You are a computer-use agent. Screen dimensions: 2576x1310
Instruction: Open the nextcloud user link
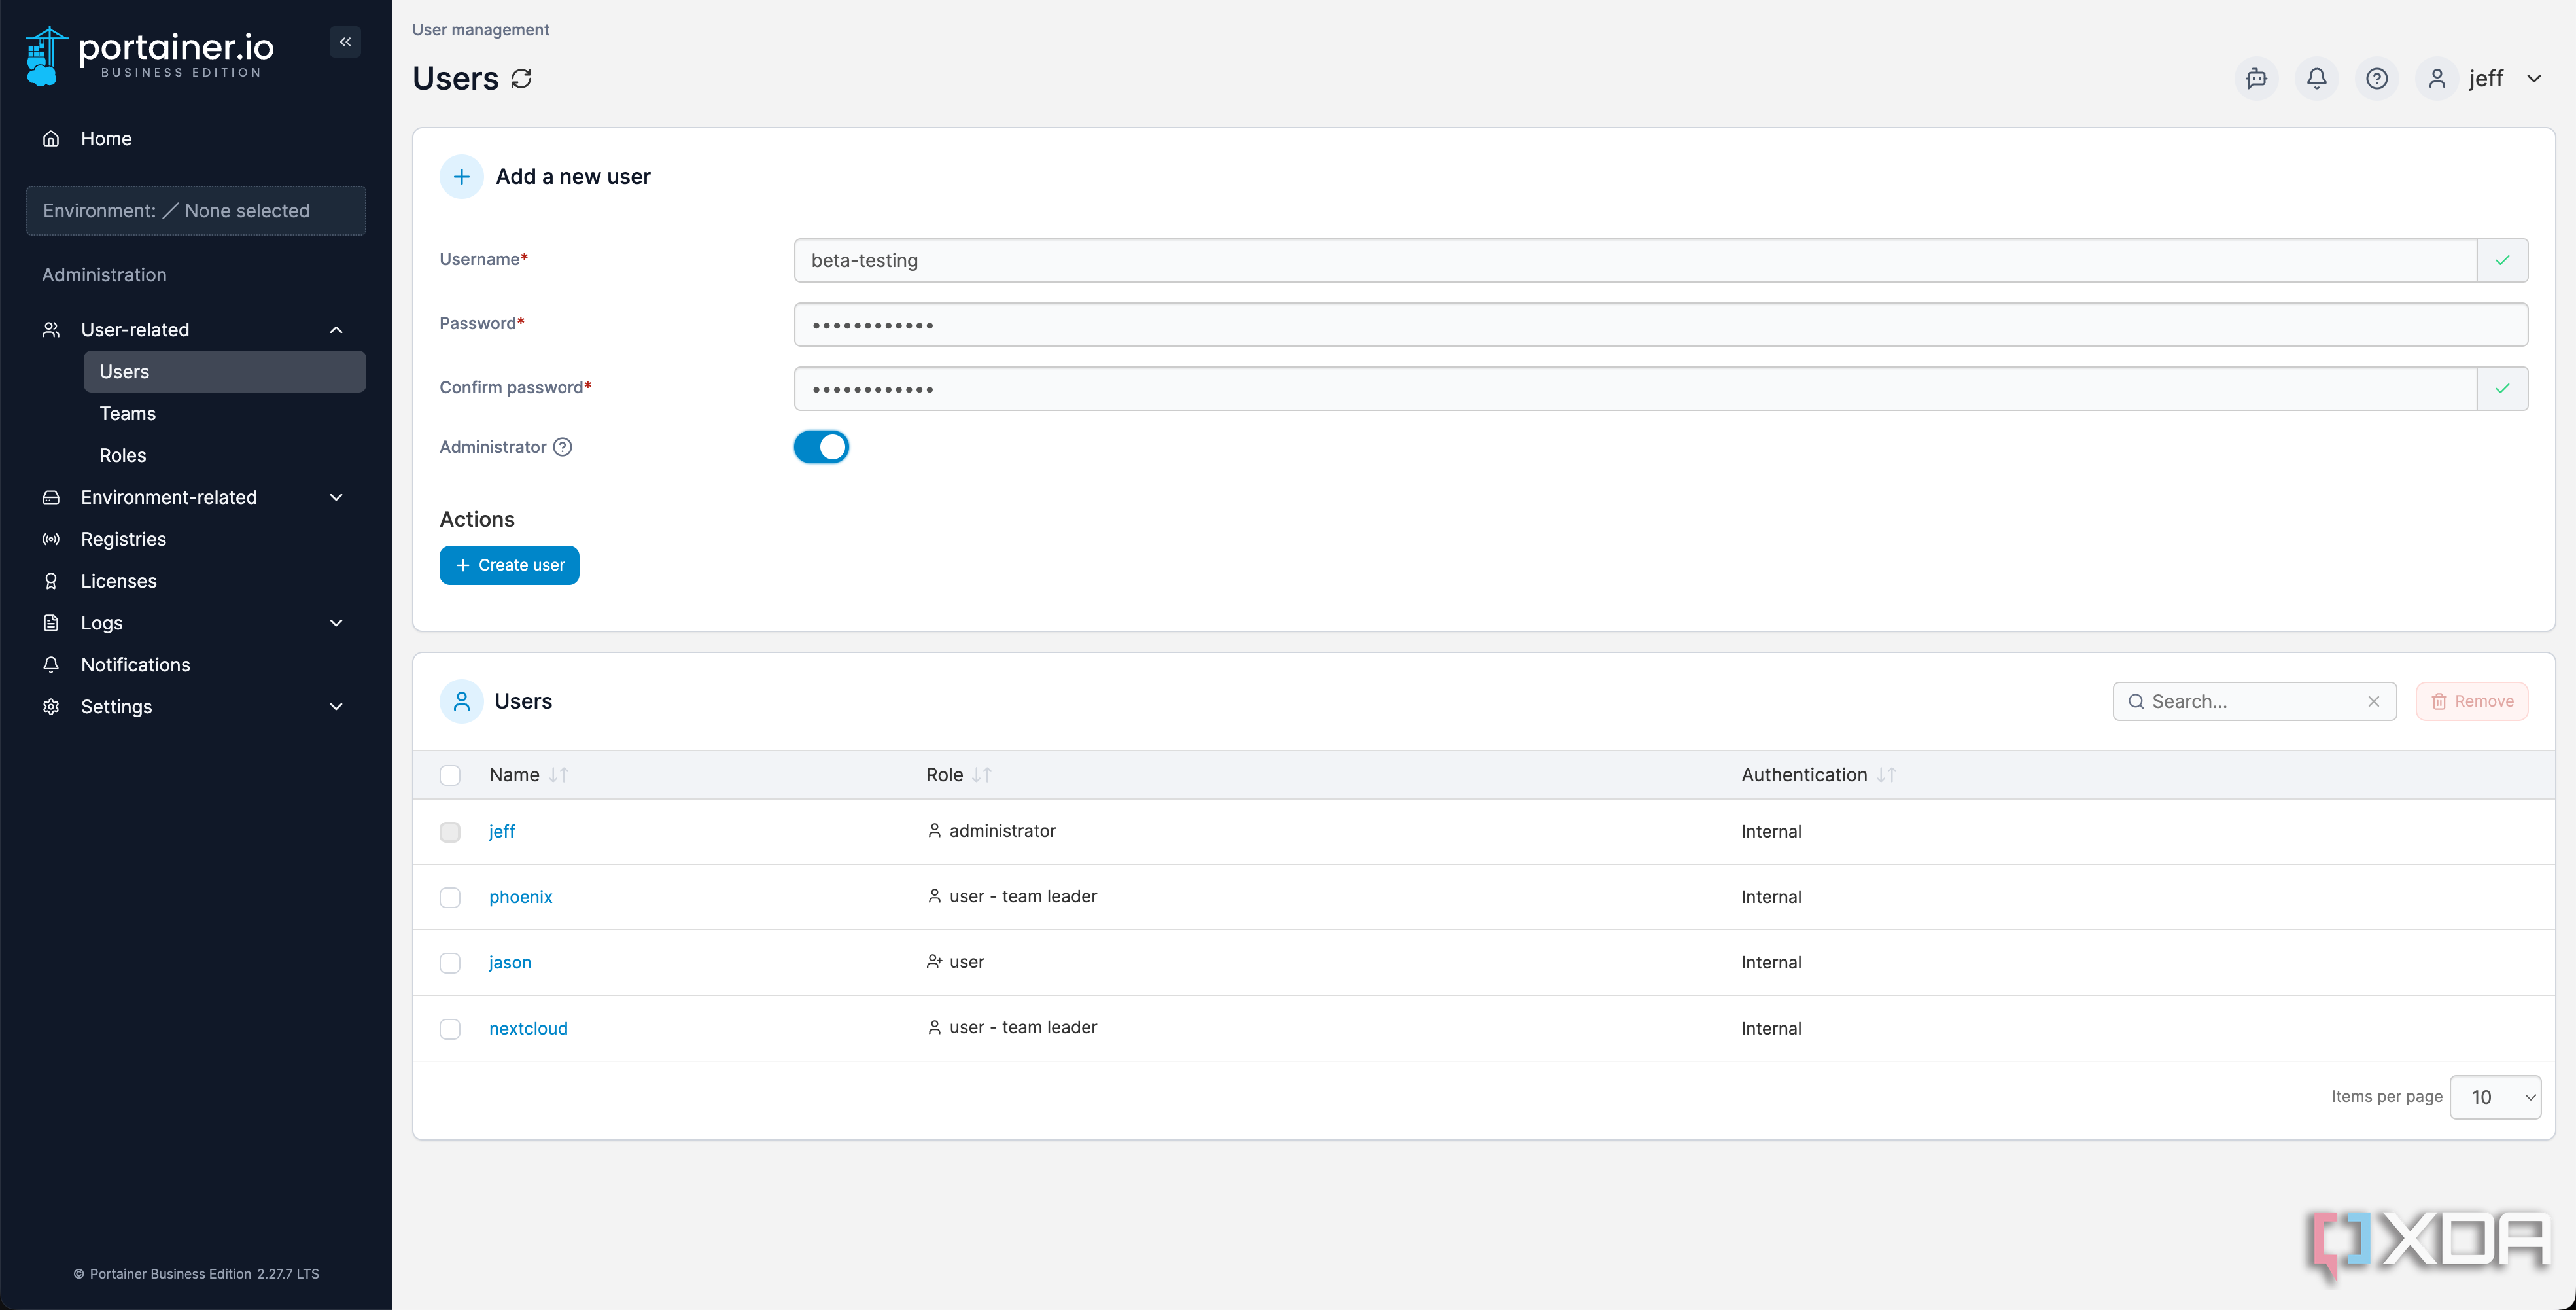pyautogui.click(x=528, y=1029)
